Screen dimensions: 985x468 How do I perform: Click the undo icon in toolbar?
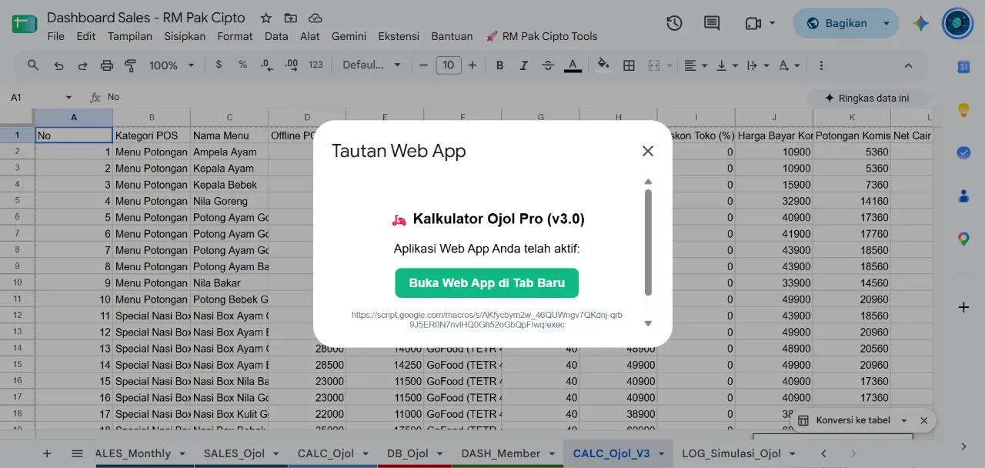click(x=58, y=65)
